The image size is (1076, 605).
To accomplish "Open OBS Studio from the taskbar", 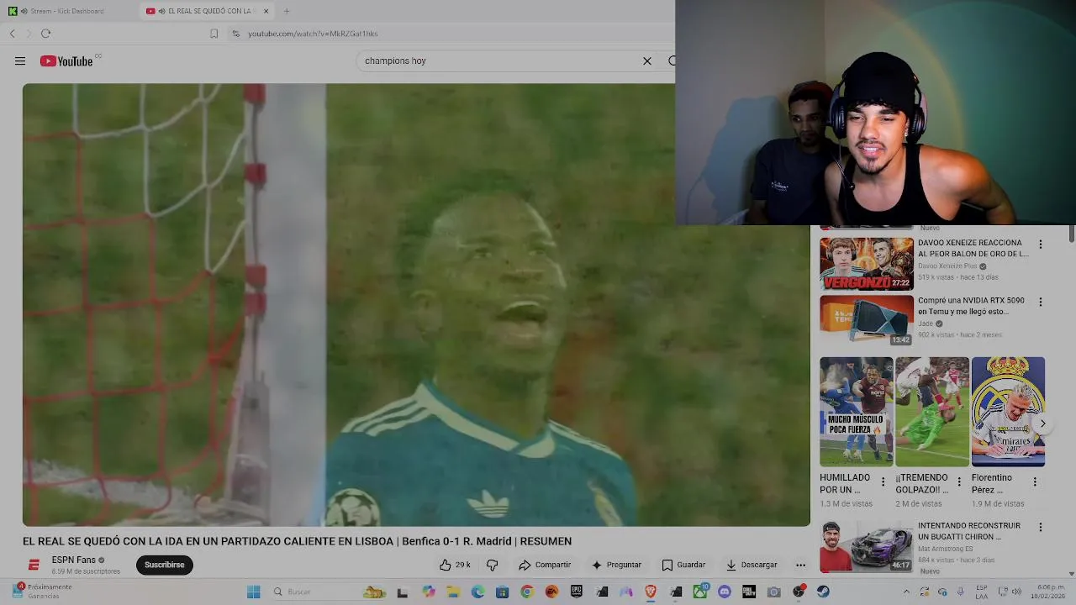I will [799, 592].
